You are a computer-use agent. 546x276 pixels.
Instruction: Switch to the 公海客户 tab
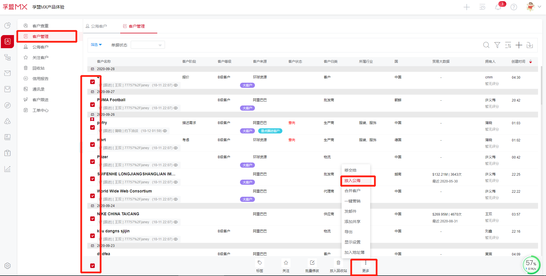point(96,26)
